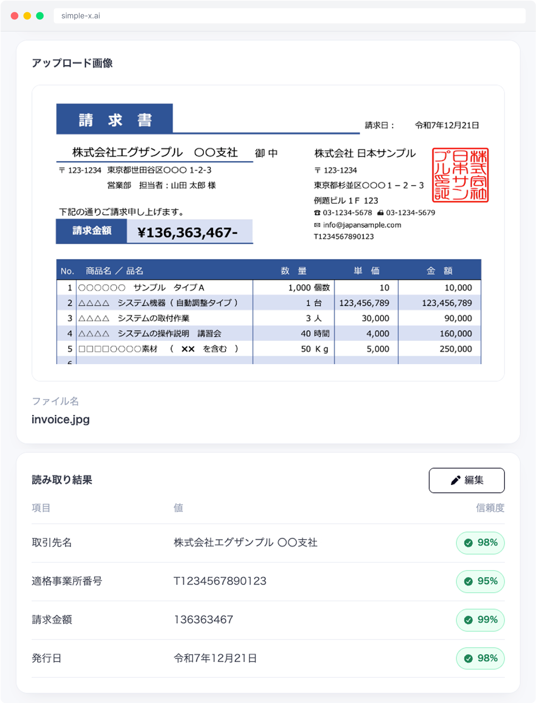536x703 pixels.
Task: Click the pencil icon in the edit button
Action: pyautogui.click(x=455, y=480)
